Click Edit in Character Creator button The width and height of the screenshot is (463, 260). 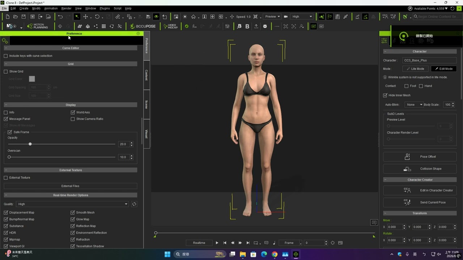tap(420, 190)
